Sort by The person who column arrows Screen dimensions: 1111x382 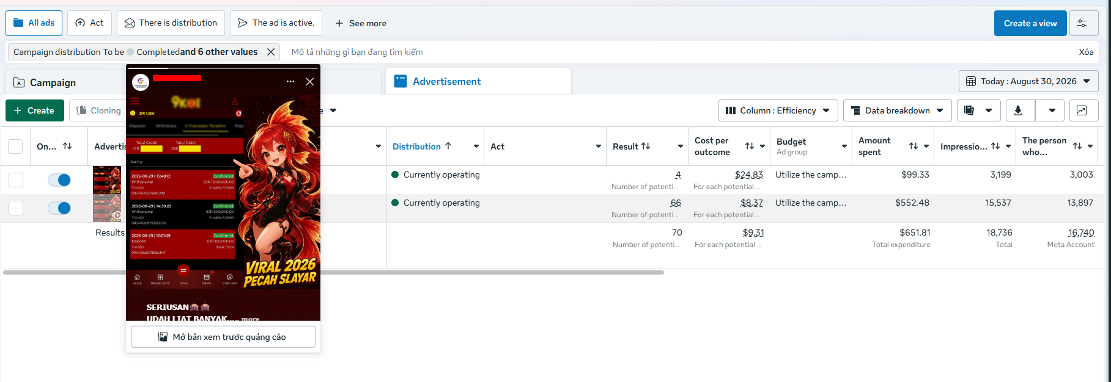pyautogui.click(x=1077, y=146)
